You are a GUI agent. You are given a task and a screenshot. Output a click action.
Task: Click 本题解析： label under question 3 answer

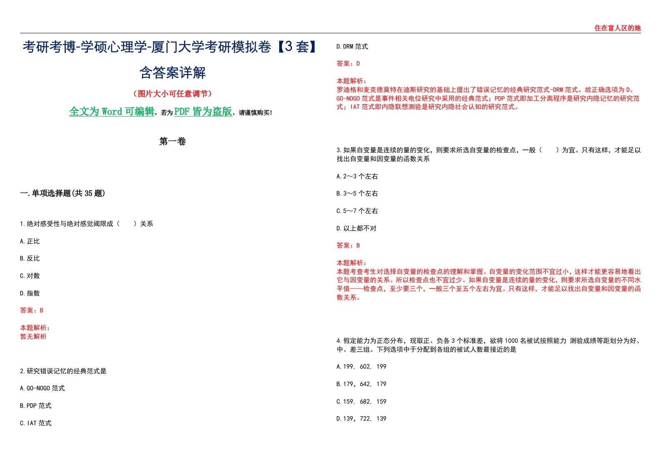click(x=352, y=263)
